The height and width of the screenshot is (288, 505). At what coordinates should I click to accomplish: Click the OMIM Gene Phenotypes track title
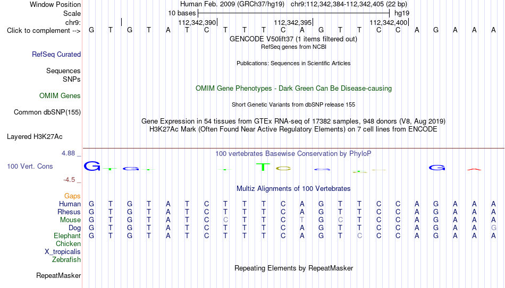[294, 89]
